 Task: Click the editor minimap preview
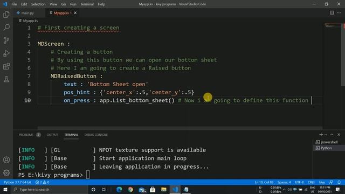[x=332, y=25]
